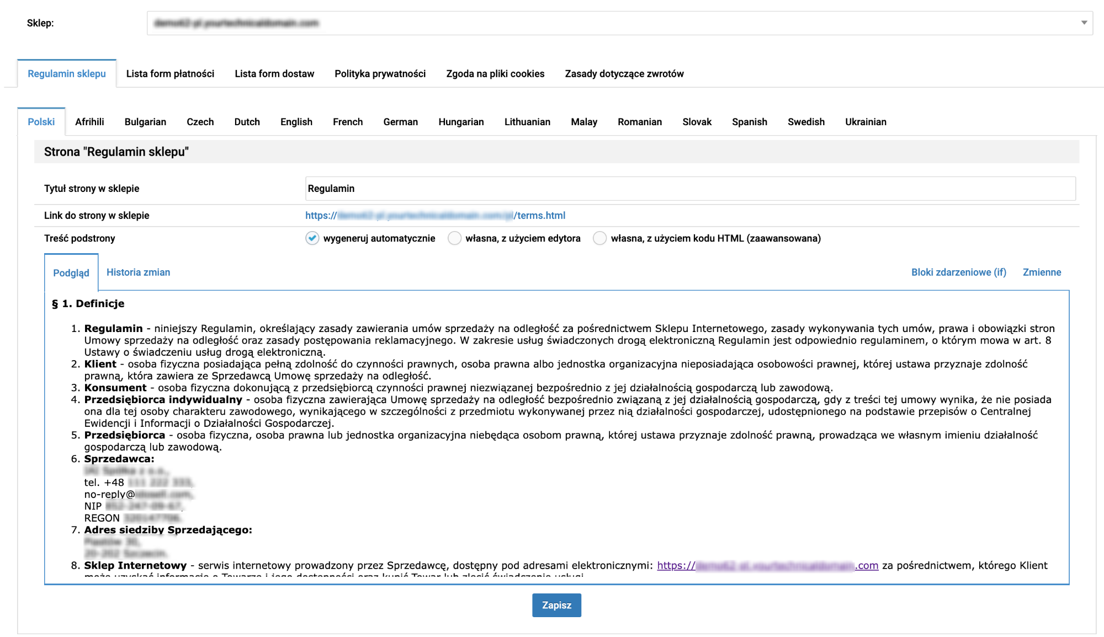Viewport: 1104px width, 637px height.
Task: Select the Bulgarian language tab
Action: coord(145,122)
